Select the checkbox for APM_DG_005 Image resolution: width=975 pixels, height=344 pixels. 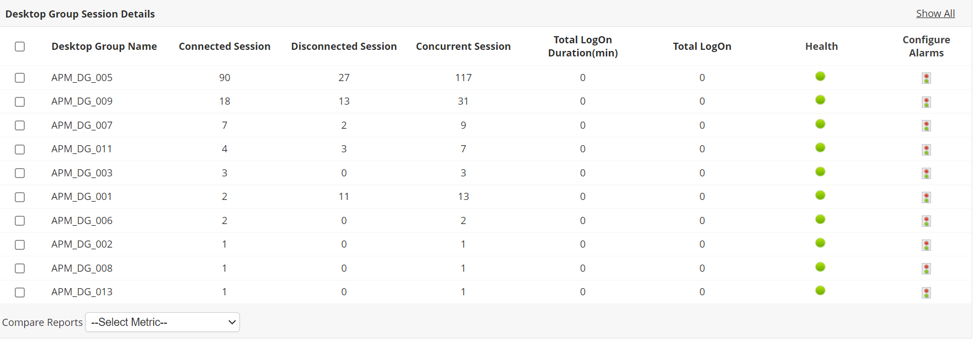point(20,78)
